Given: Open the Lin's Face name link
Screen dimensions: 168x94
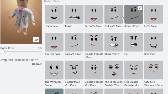Looking at the screenshot, I should click(150, 26).
